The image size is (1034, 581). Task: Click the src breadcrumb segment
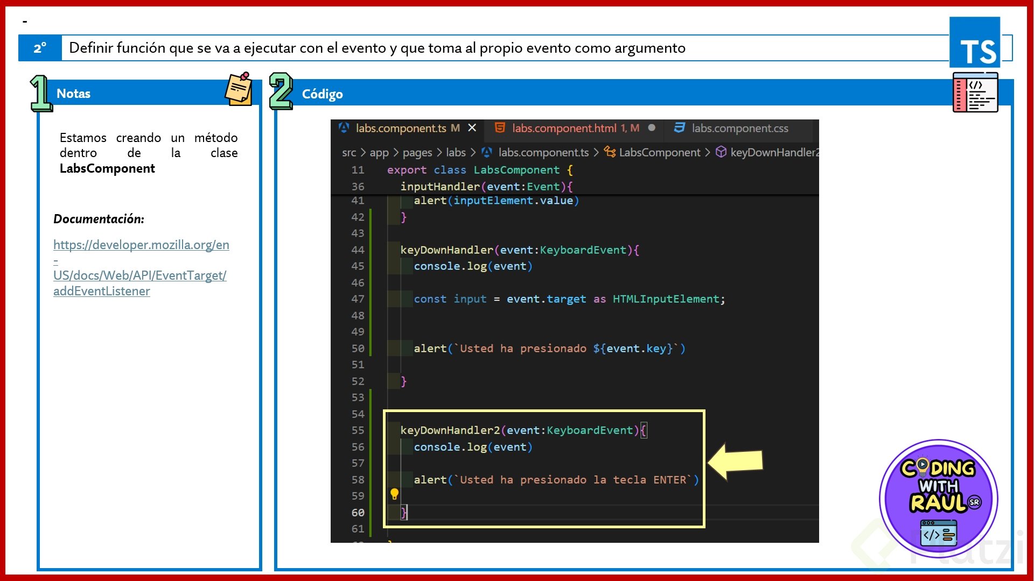(x=348, y=153)
